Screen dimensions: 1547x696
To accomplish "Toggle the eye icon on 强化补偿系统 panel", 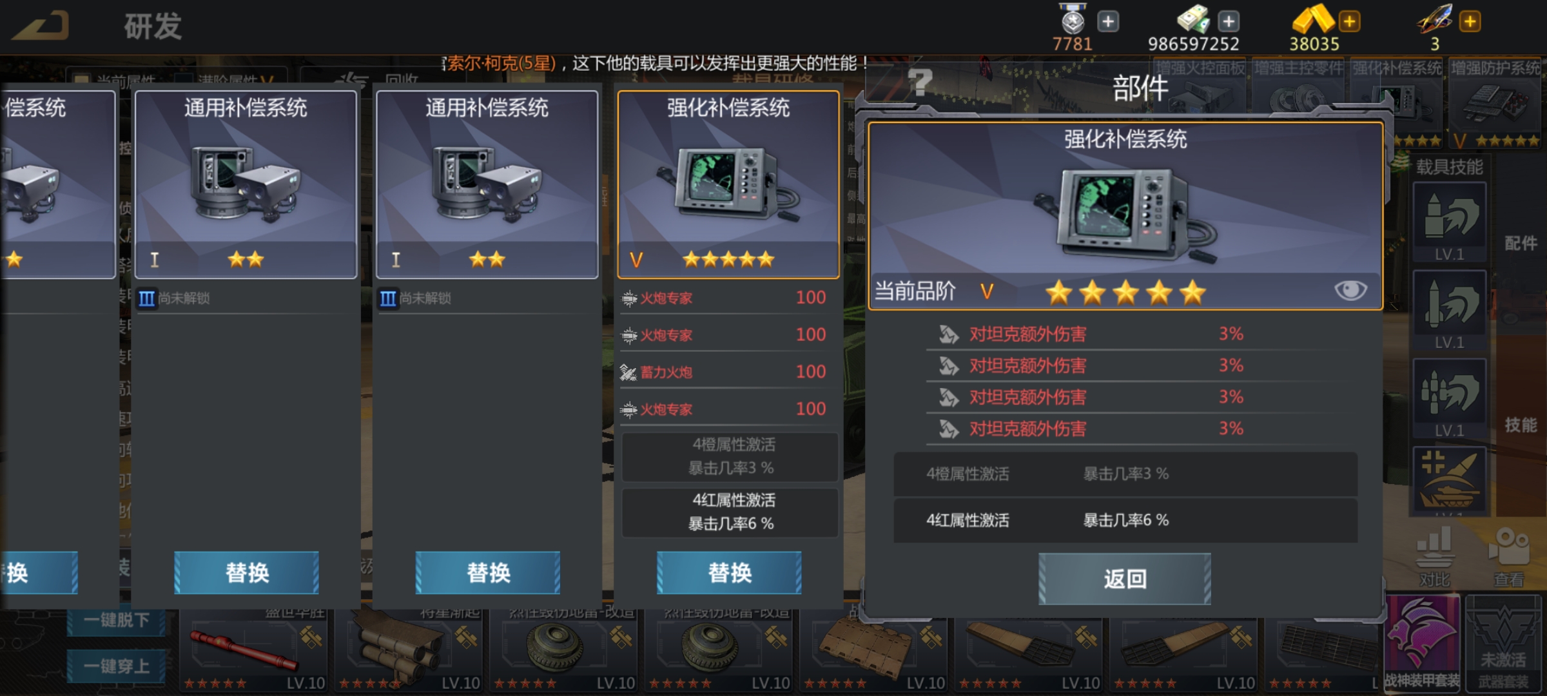I will tap(1350, 290).
